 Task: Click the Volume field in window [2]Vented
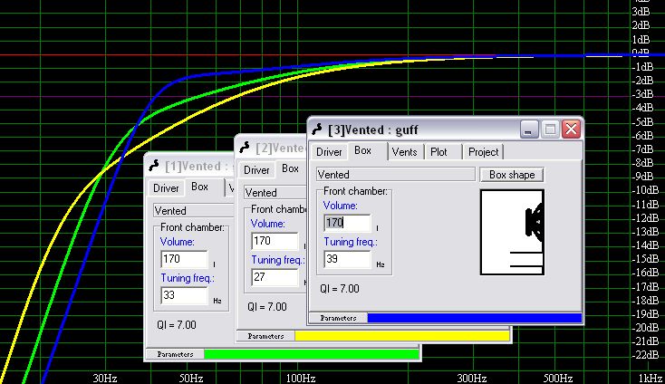point(275,241)
